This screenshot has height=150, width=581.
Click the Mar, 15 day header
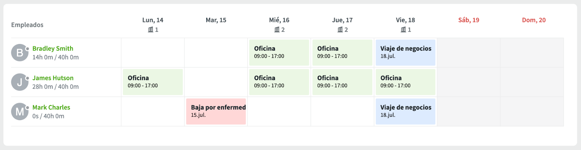[x=216, y=20]
